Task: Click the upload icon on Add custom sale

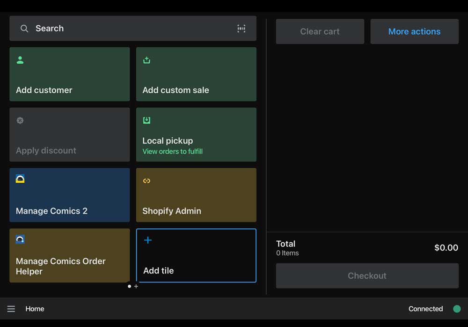Action: [x=146, y=60]
